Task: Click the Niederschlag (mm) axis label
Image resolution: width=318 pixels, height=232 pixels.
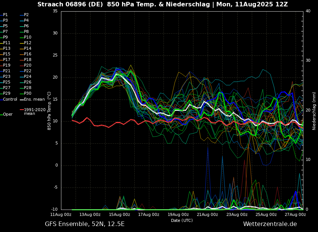Action: pos(314,111)
